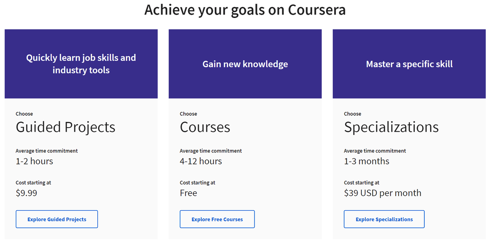Select the '4-12 hours' time commitment
This screenshot has width=491, height=240.
click(x=201, y=161)
